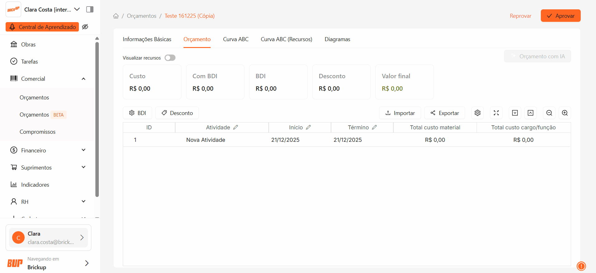Toggle the sidebar panel icon
596x273 pixels.
tap(90, 9)
